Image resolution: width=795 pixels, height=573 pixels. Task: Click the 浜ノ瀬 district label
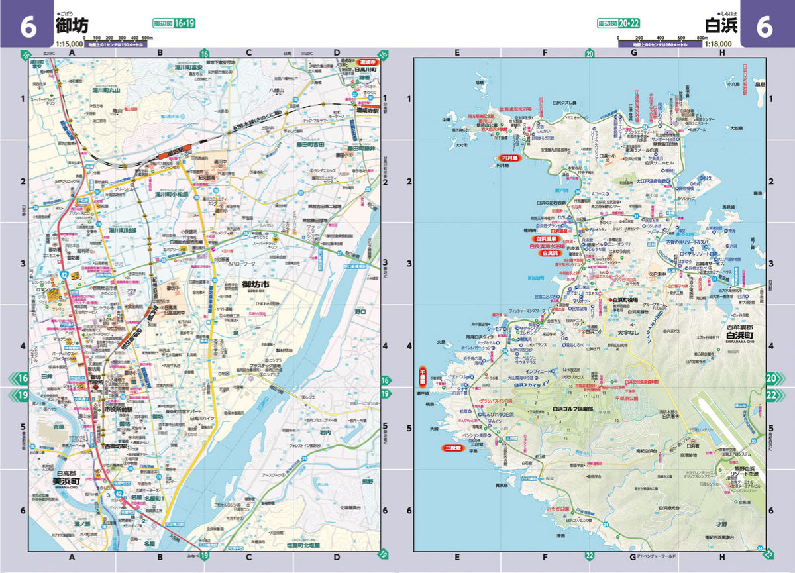pyautogui.click(x=82, y=524)
